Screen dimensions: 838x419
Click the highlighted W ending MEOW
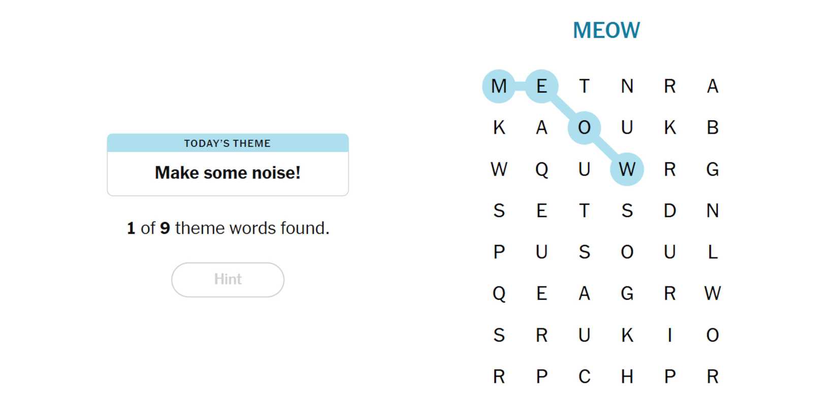click(x=627, y=169)
